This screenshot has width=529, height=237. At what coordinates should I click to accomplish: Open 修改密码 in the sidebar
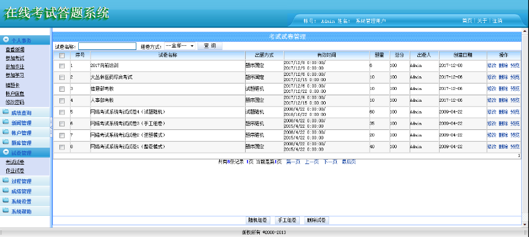tap(15, 102)
